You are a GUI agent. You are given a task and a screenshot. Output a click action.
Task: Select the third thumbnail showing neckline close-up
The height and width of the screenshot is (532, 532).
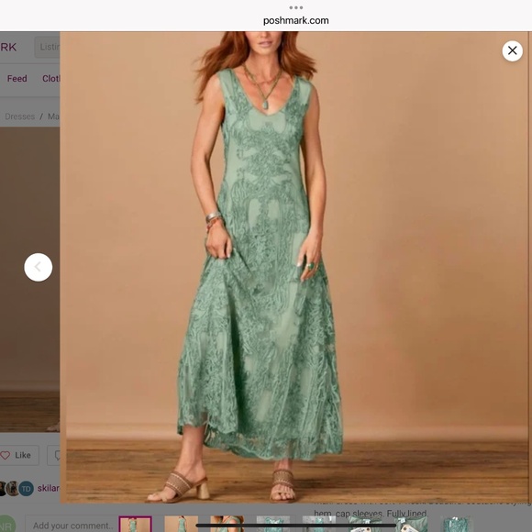coord(227,524)
